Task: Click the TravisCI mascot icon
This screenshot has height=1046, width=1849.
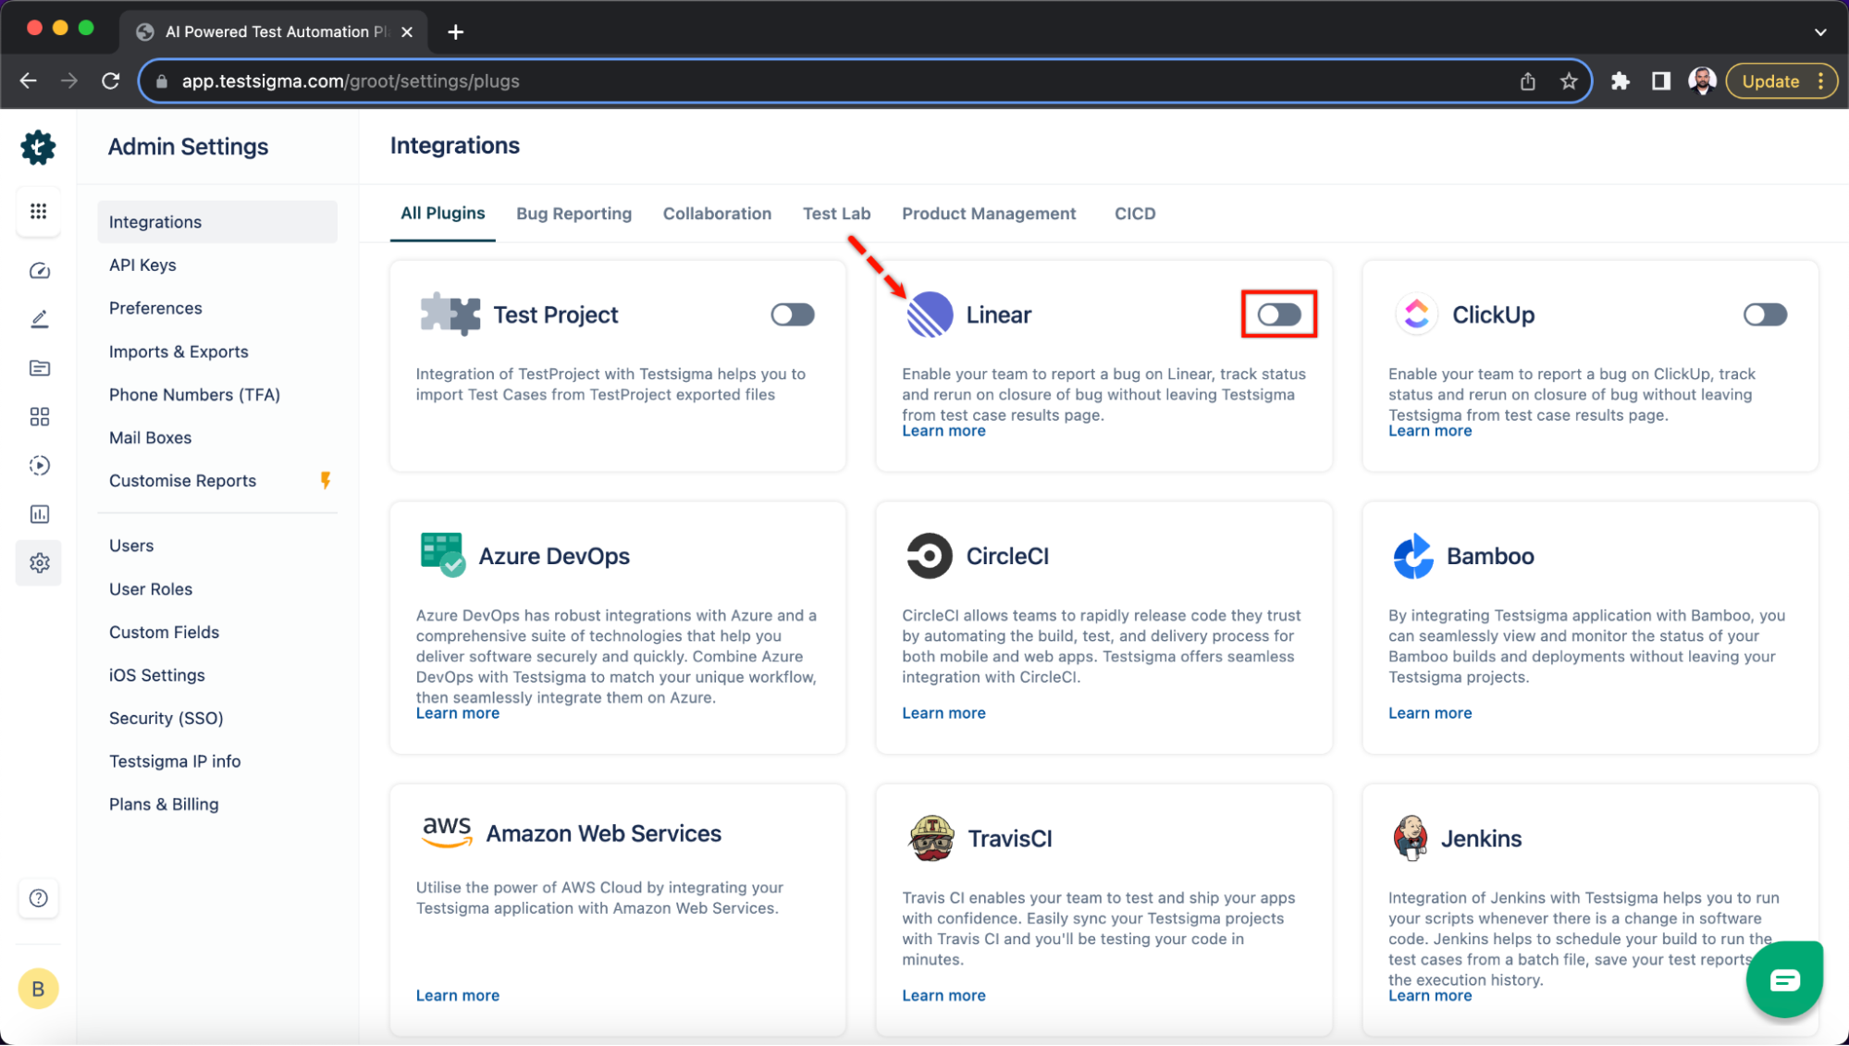Action: click(931, 838)
